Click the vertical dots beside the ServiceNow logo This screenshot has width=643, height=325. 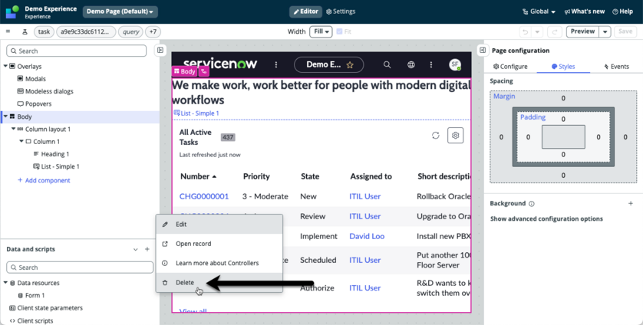tap(276, 64)
